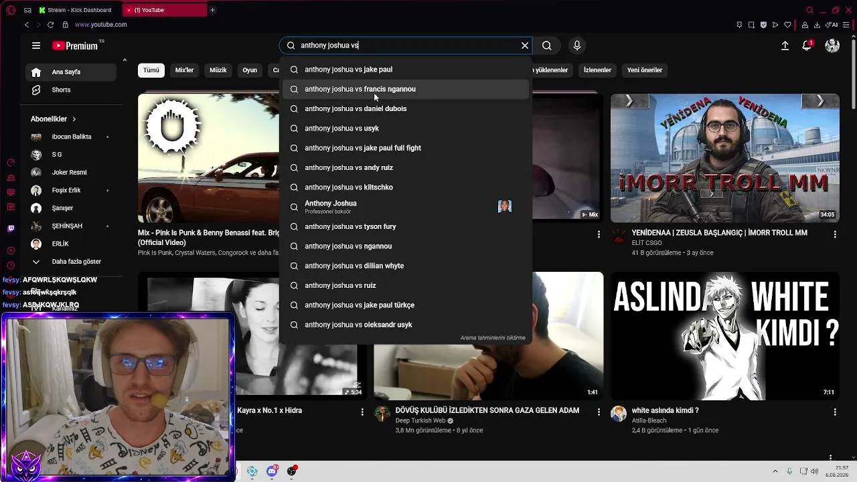
Task: Go to Ana Sayfa in the sidebar
Action: click(x=72, y=72)
